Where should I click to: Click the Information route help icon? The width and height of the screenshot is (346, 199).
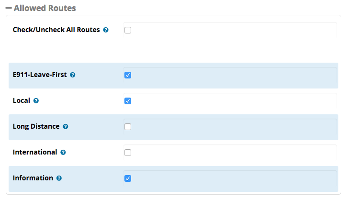point(59,178)
